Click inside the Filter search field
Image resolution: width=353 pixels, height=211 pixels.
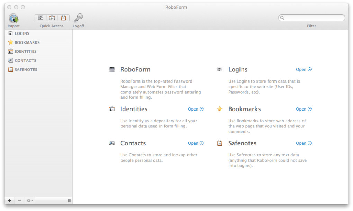(x=311, y=18)
